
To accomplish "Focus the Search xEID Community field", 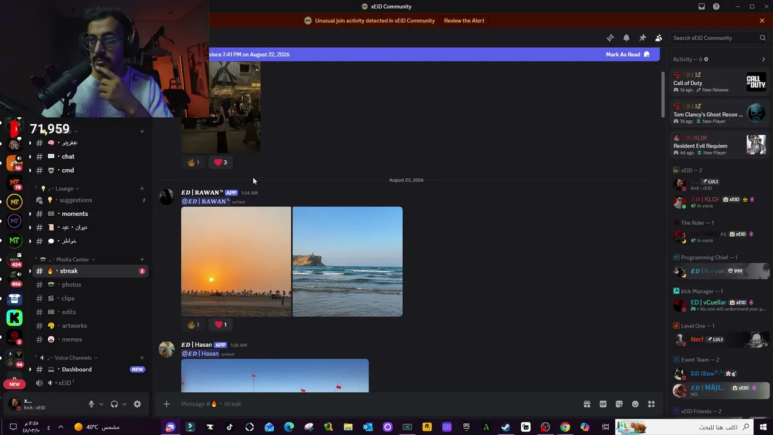I will (x=719, y=37).
